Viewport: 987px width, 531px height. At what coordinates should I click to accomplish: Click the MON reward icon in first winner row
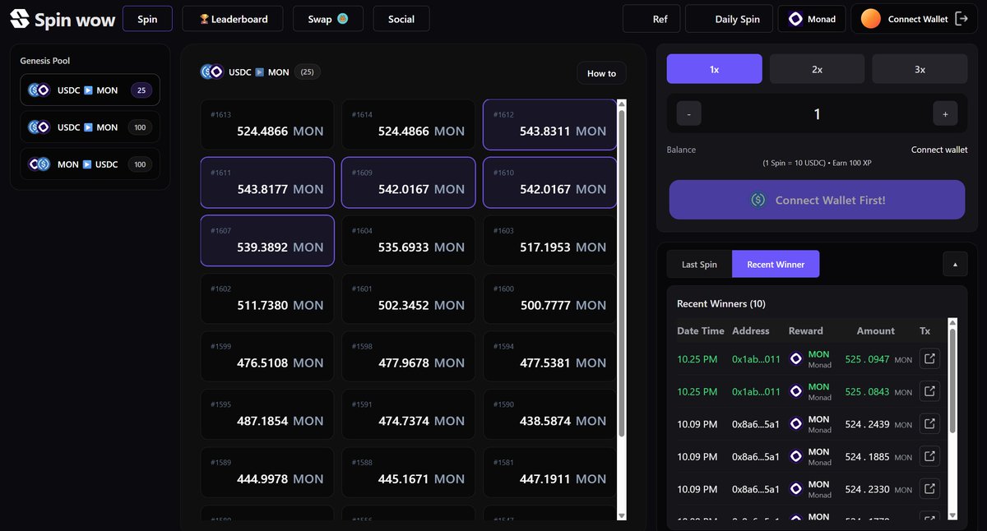point(795,359)
